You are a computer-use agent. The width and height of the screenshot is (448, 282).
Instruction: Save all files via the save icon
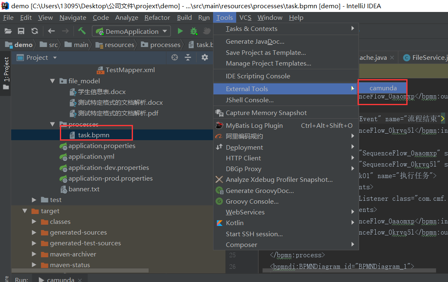click(21, 31)
